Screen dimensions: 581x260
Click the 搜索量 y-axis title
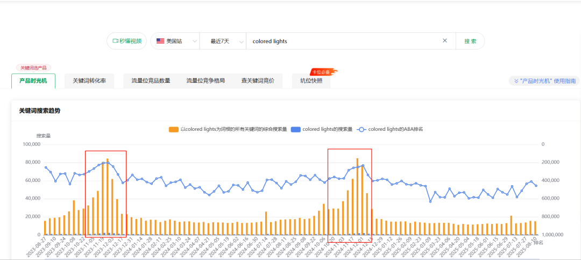click(x=44, y=136)
